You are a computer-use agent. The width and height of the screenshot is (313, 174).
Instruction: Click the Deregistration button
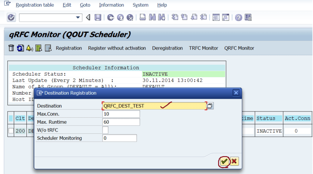click(x=167, y=48)
